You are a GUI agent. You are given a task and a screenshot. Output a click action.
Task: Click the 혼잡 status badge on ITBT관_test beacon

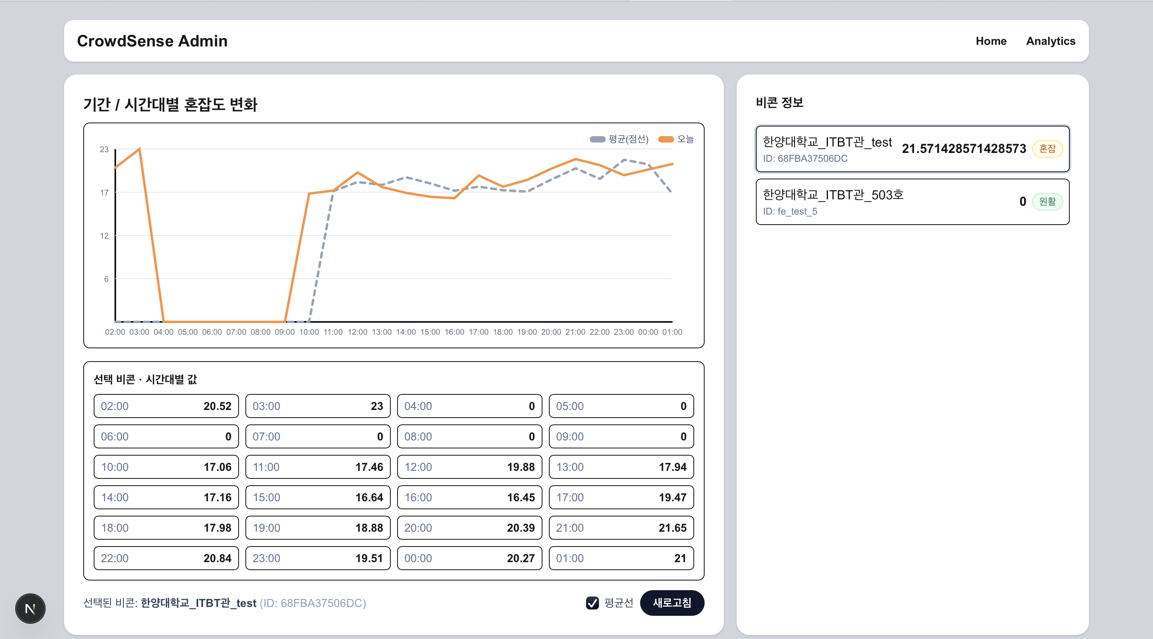tap(1047, 148)
